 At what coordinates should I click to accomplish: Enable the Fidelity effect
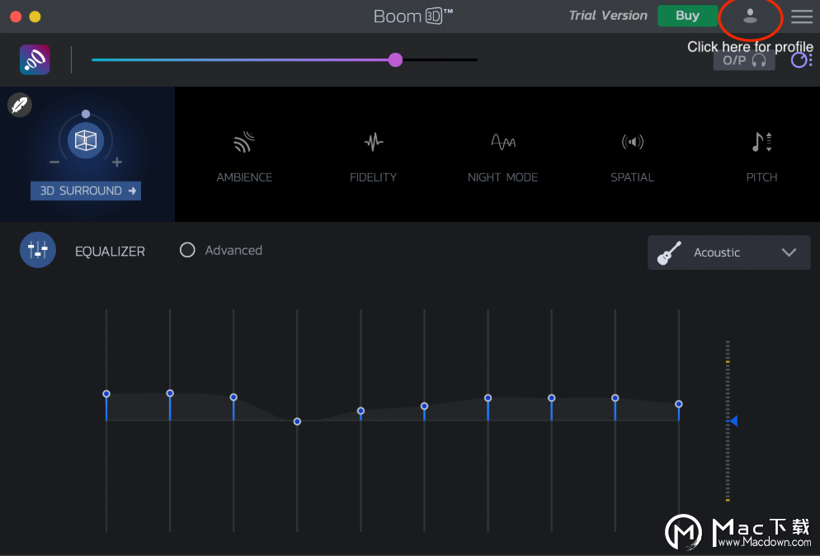pos(374,157)
